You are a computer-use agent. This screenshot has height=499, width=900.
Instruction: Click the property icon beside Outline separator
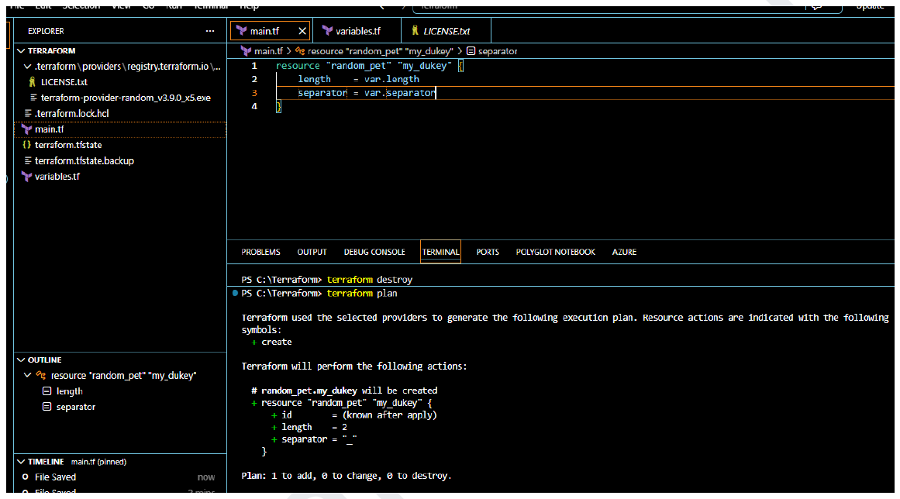click(x=47, y=407)
